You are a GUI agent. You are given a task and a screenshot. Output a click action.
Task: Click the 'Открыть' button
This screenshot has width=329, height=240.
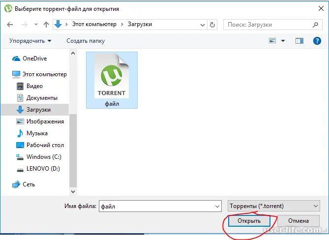[249, 221]
